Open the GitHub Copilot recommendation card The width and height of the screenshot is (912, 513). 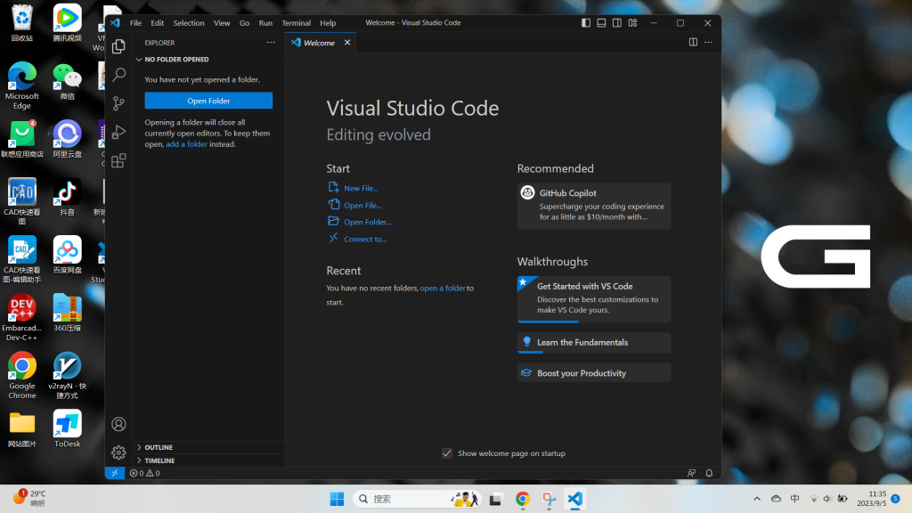click(594, 206)
